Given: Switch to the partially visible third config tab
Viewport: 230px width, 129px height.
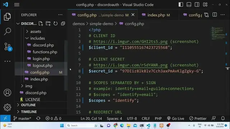Looking at the screenshot, I should coord(193,15).
